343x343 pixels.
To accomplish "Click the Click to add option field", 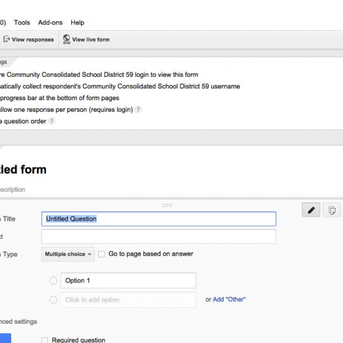I will (128, 300).
